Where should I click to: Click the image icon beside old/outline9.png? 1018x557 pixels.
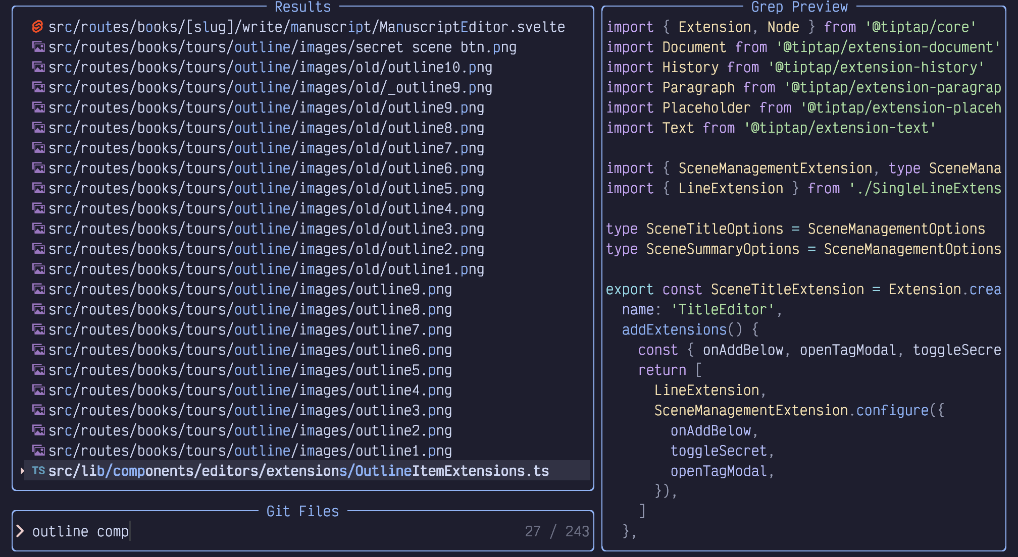coord(38,107)
